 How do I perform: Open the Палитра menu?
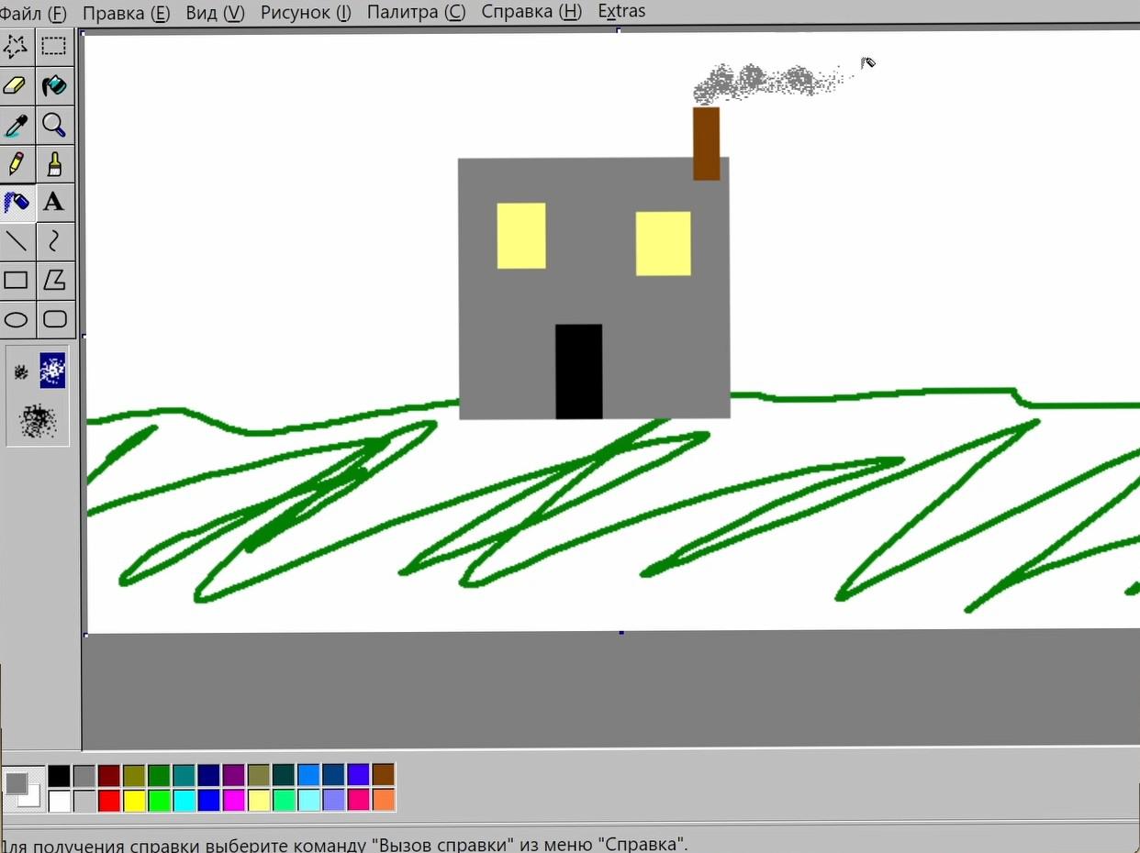pos(416,13)
